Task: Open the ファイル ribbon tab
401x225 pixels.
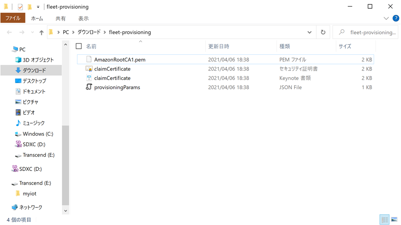Action: [13, 18]
